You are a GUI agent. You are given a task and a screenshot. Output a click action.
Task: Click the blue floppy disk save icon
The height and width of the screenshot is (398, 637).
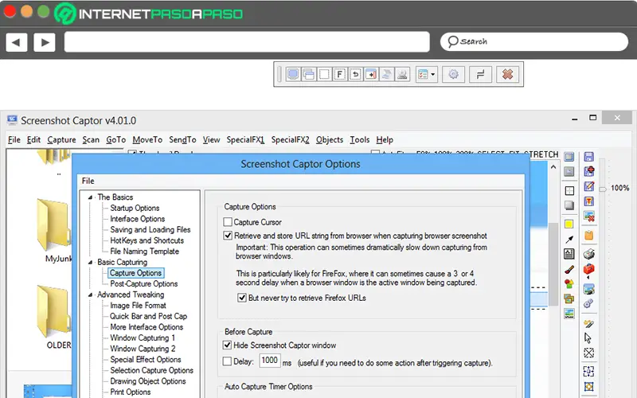589,158
